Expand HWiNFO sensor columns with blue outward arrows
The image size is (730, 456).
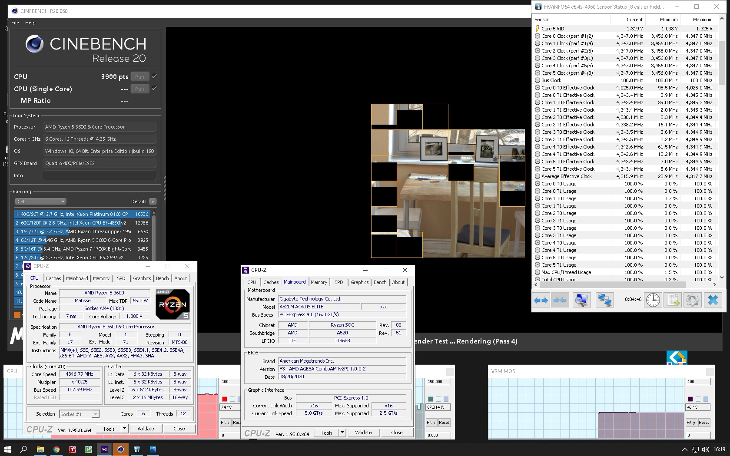pyautogui.click(x=541, y=300)
